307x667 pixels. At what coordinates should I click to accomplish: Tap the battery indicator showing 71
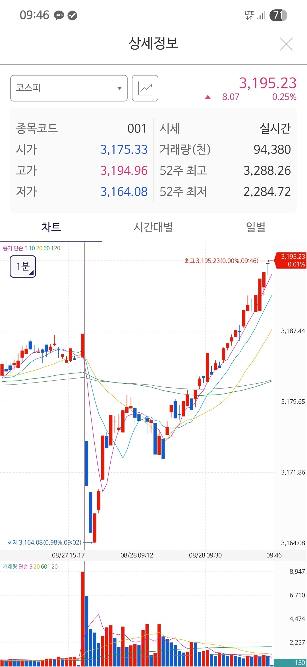coord(278,15)
